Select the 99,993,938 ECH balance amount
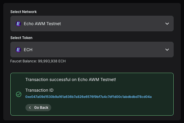 click(x=52, y=61)
